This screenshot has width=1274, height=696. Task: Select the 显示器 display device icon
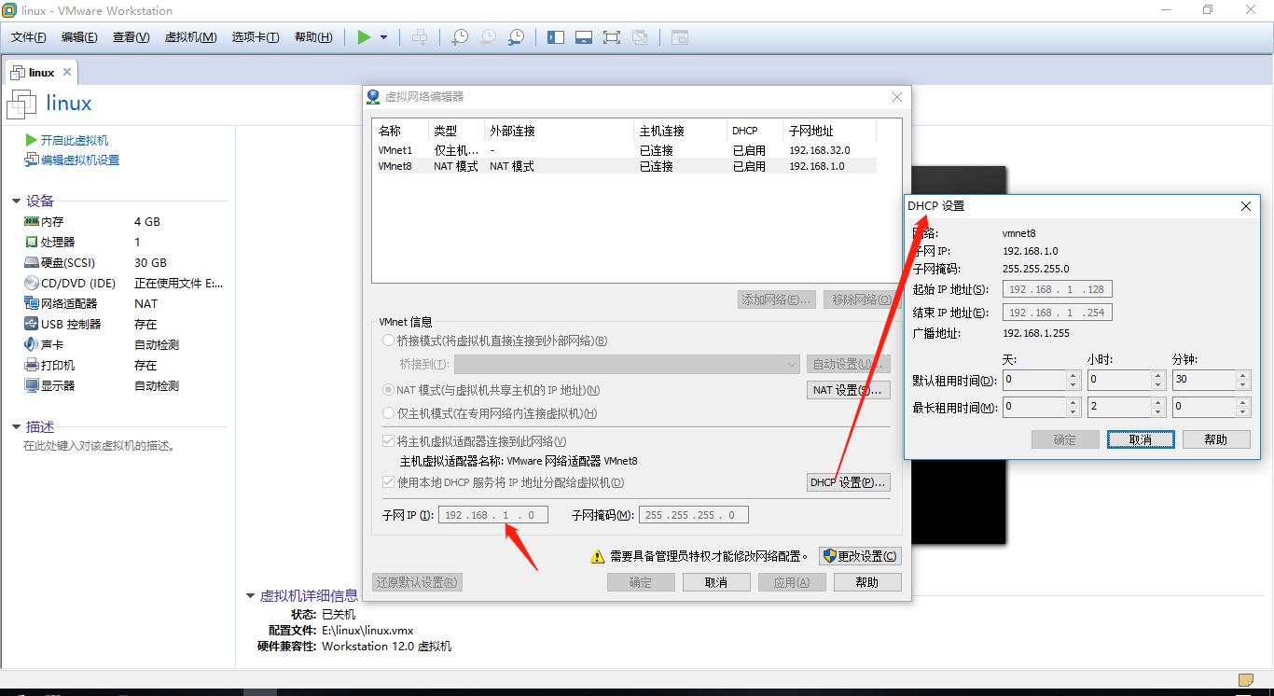coord(32,386)
